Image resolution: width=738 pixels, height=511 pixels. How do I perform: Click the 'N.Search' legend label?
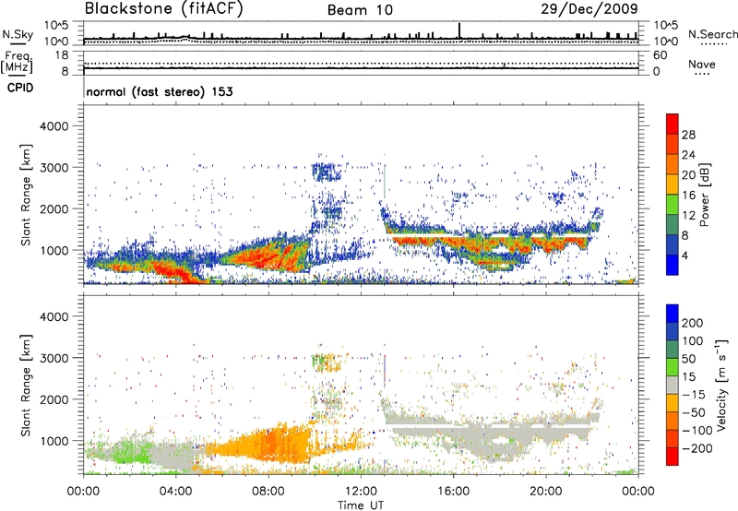(712, 34)
